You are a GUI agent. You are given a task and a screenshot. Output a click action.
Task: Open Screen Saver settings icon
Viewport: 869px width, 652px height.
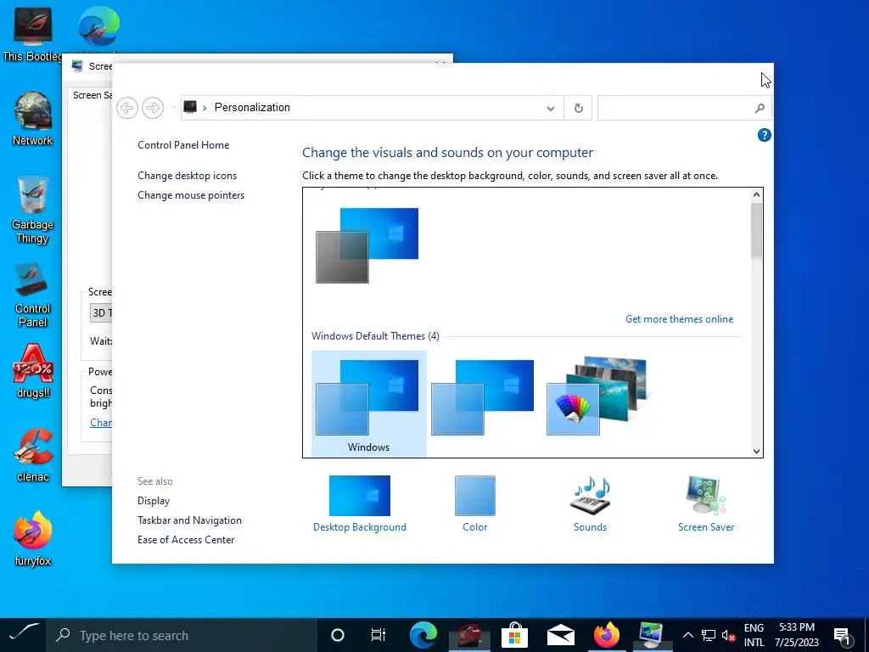click(x=706, y=503)
